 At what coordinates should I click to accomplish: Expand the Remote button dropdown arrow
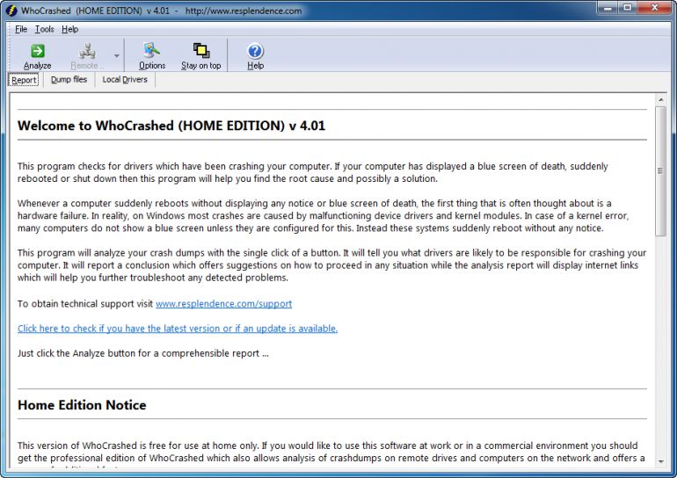pos(117,55)
